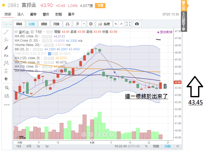This screenshot has width=206, height=154.
Task: Select the brush drawing tool
Action: pos(6,48)
